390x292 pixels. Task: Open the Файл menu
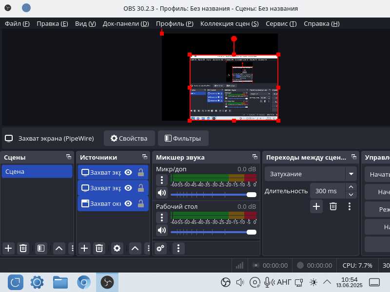click(x=17, y=24)
